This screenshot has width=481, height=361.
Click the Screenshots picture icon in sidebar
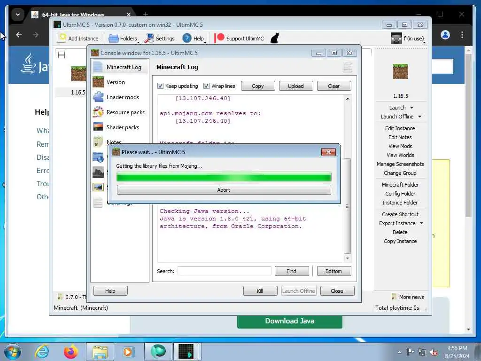click(x=98, y=187)
